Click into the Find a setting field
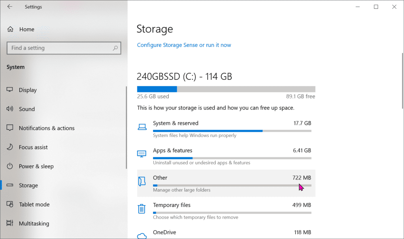This screenshot has width=404, height=239. pos(59,48)
